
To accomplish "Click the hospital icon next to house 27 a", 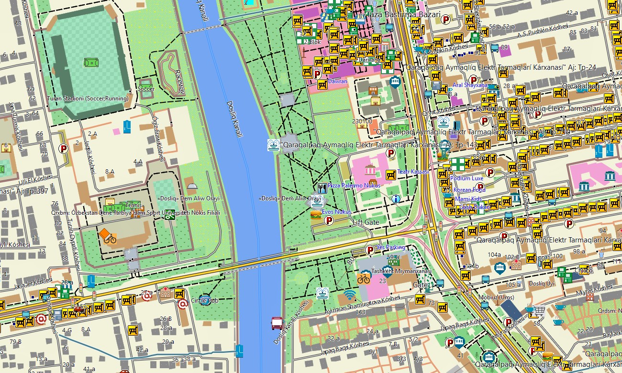I will pyautogui.click(x=166, y=292).
